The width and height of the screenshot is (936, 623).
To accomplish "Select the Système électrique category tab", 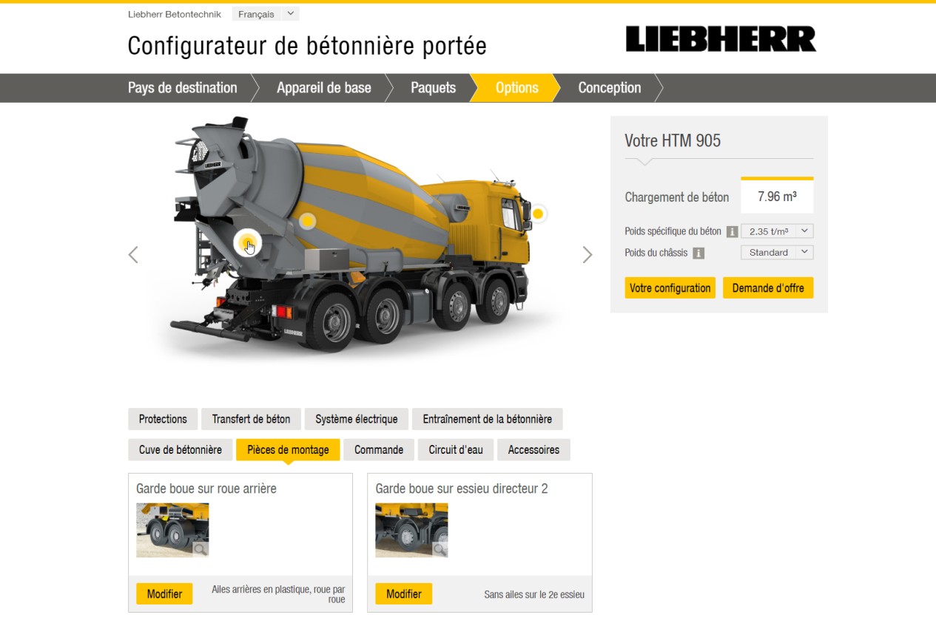I will pos(357,419).
